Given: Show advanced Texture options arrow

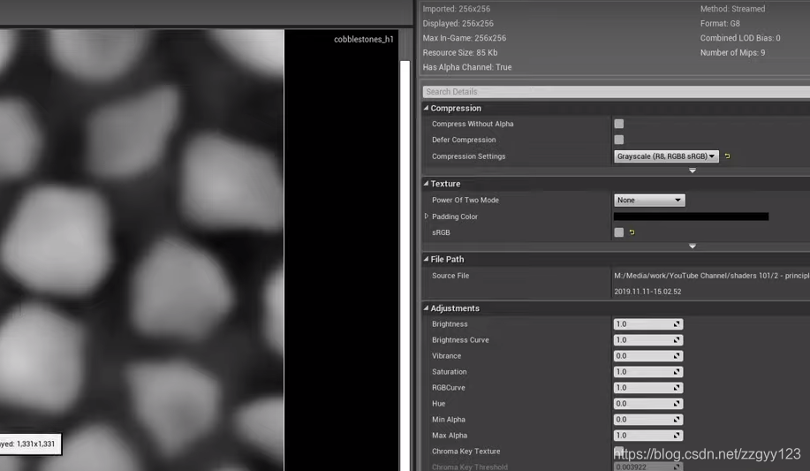Looking at the screenshot, I should coord(693,246).
